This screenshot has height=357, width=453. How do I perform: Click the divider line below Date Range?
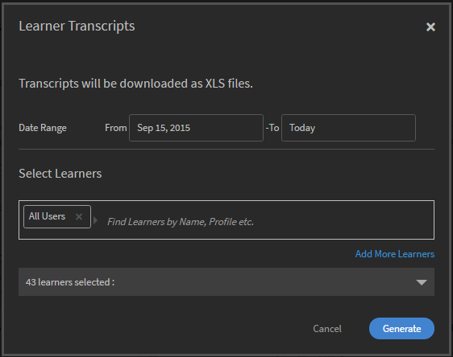coord(226,150)
